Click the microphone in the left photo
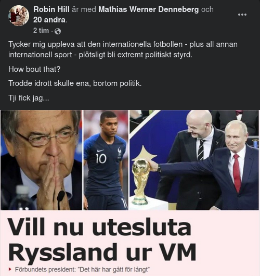This screenshot has width=260, height=276. coord(60,199)
